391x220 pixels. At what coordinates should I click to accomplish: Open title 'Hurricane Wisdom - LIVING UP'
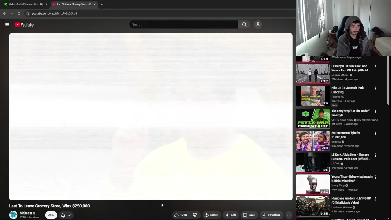[351, 200]
